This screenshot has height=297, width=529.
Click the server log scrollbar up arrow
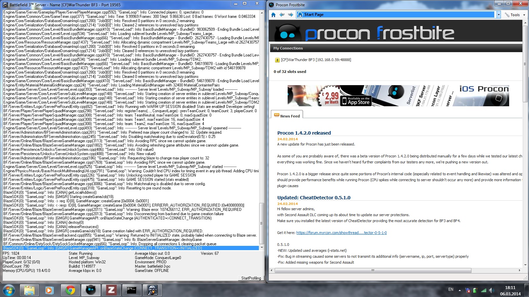coord(262,13)
